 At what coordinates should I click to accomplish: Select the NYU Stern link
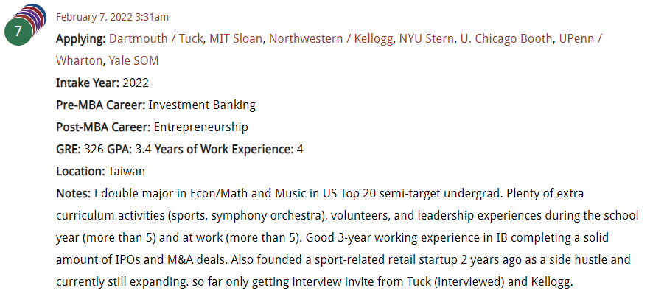pos(427,38)
